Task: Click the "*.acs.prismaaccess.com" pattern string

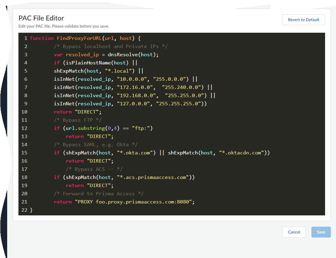Action: pos(153,177)
